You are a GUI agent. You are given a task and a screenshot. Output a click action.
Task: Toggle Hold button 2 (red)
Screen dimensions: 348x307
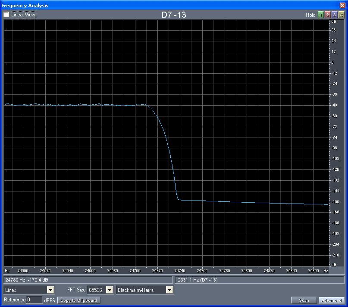328,15
